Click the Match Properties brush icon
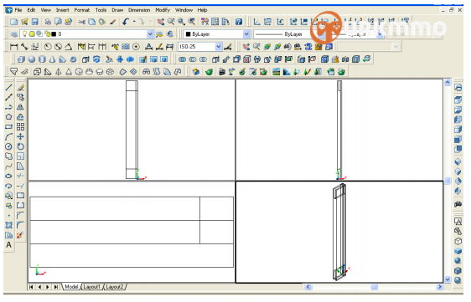471x302 pixels. (x=113, y=22)
